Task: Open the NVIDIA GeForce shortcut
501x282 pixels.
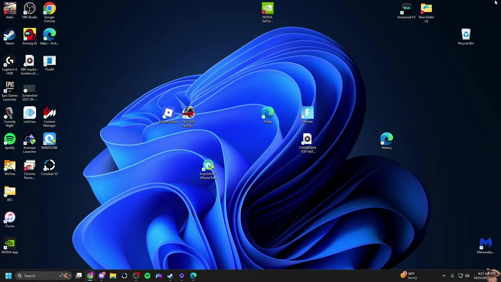Action: pyautogui.click(x=267, y=13)
